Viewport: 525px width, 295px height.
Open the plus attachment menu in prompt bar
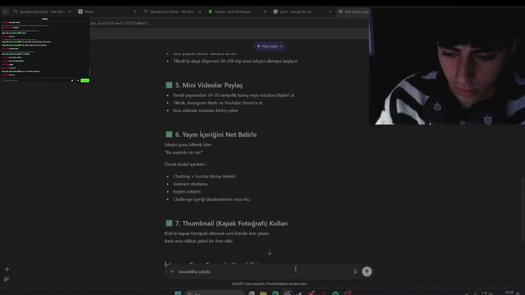pyautogui.click(x=172, y=271)
